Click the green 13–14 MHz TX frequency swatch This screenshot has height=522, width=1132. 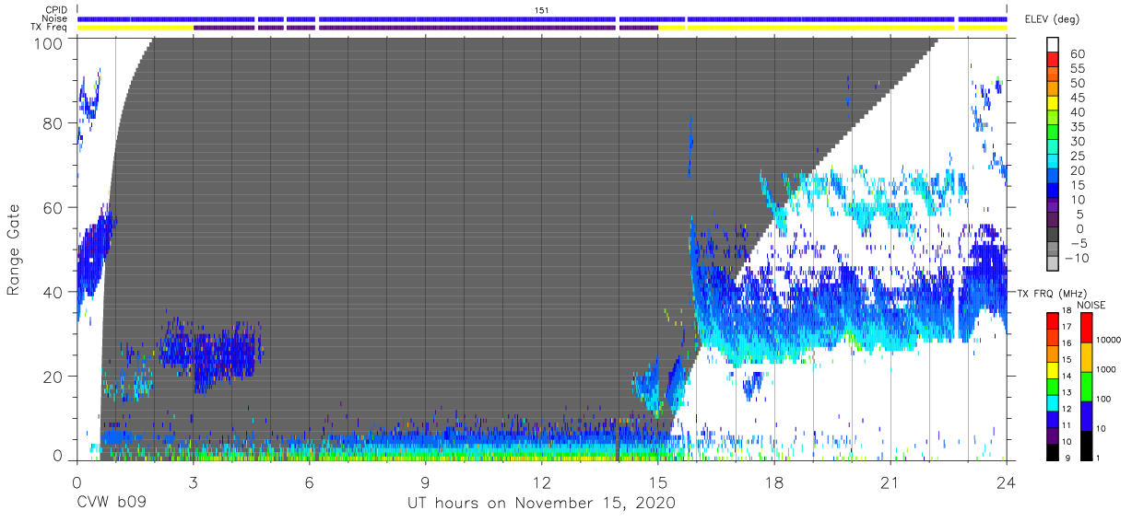click(1054, 387)
